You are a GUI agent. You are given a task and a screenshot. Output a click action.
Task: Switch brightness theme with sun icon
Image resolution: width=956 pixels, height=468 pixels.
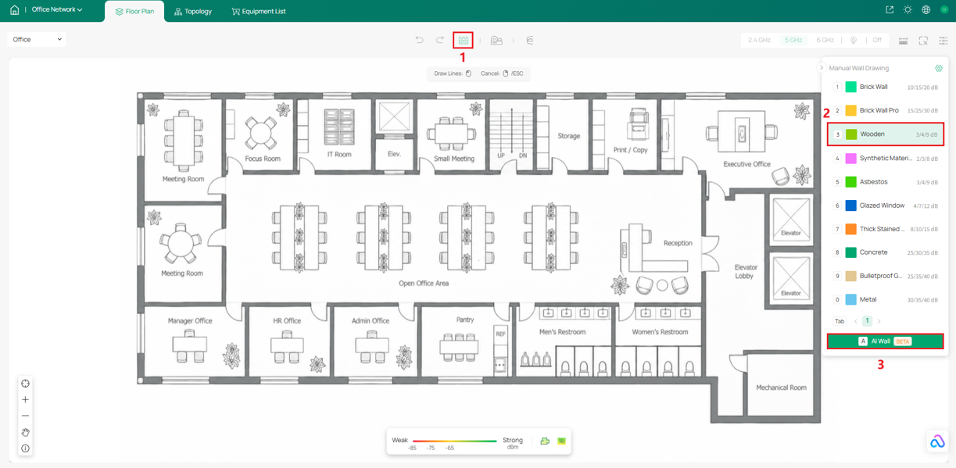(x=908, y=10)
